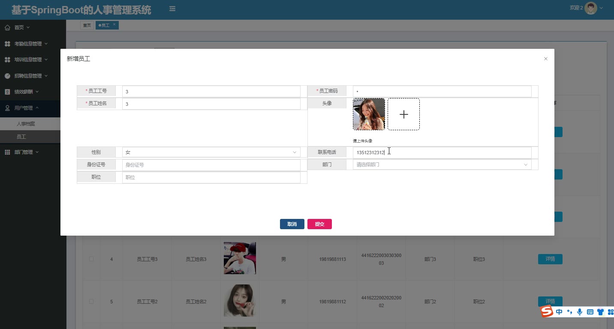
Task: Click the 取消 button
Action: point(292,224)
